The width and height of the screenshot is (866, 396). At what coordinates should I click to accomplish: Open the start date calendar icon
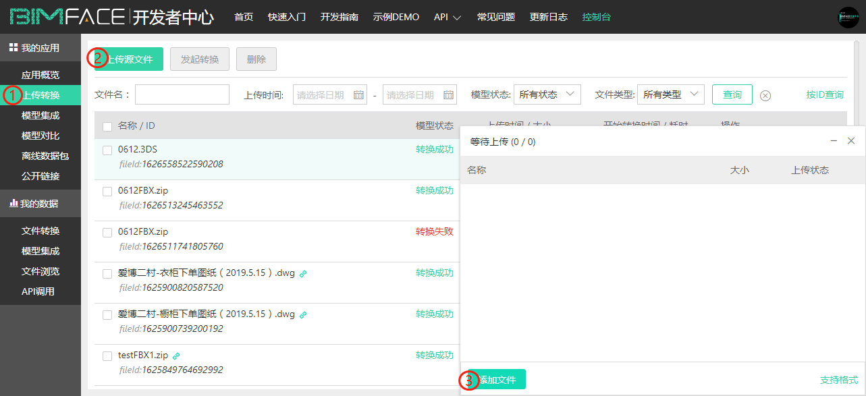(358, 95)
